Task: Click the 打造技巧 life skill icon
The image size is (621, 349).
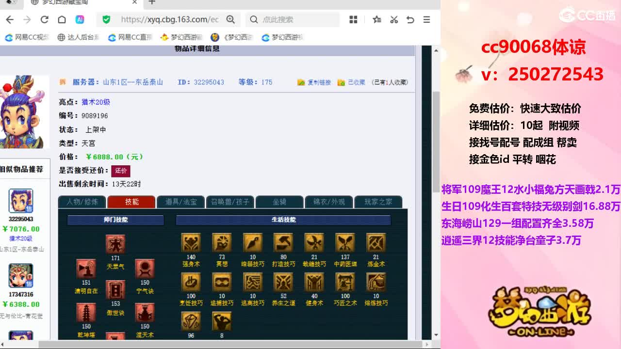Action: [x=283, y=243]
